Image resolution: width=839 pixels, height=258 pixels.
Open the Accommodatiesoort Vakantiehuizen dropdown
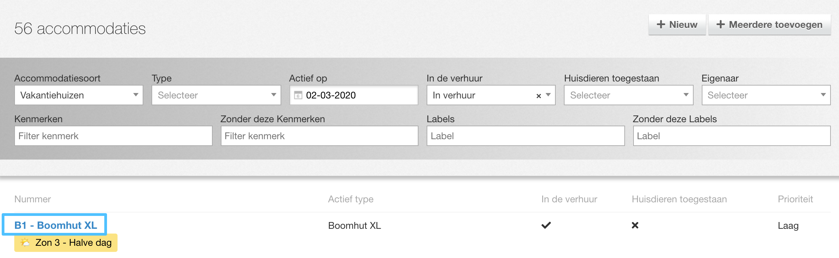[x=79, y=95]
